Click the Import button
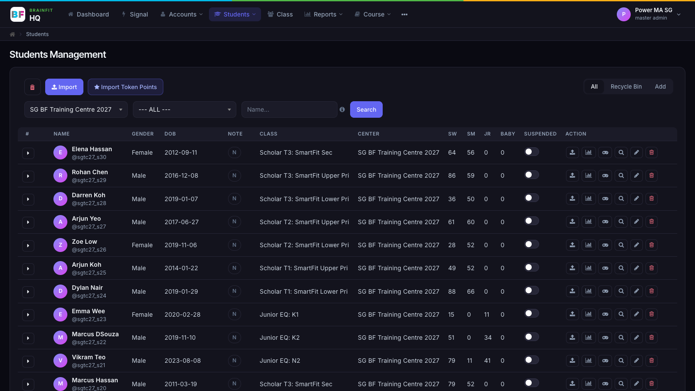 64,87
